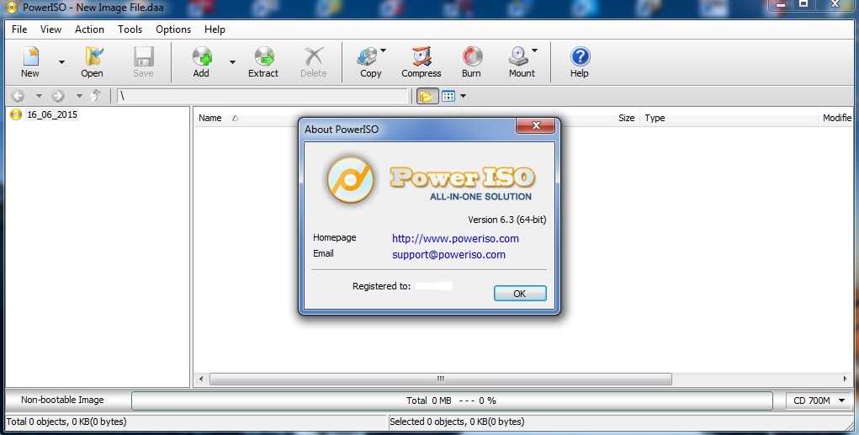Close the About PowerISO dialog

point(535,125)
